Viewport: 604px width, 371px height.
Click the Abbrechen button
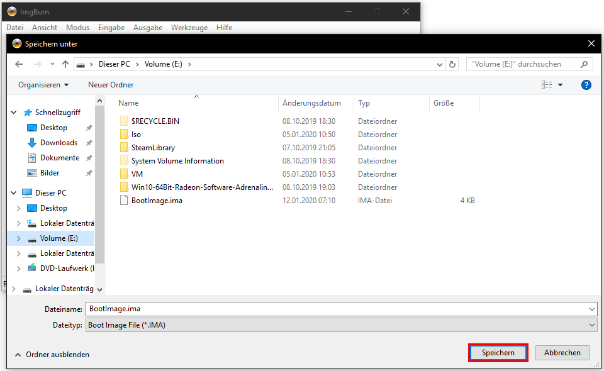(x=562, y=353)
